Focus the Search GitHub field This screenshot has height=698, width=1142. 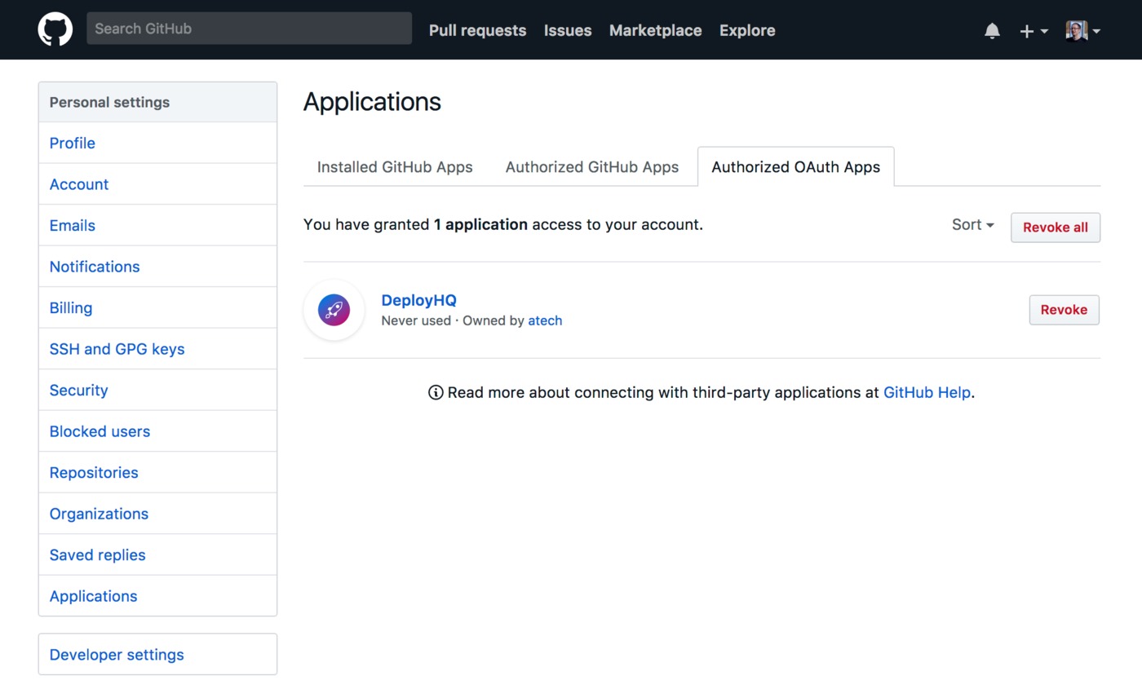[249, 29]
